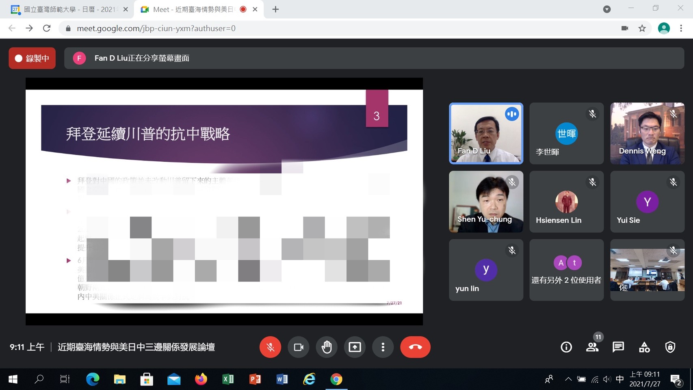Open meeting details info icon
Screen dimensions: 693x390
(566, 347)
